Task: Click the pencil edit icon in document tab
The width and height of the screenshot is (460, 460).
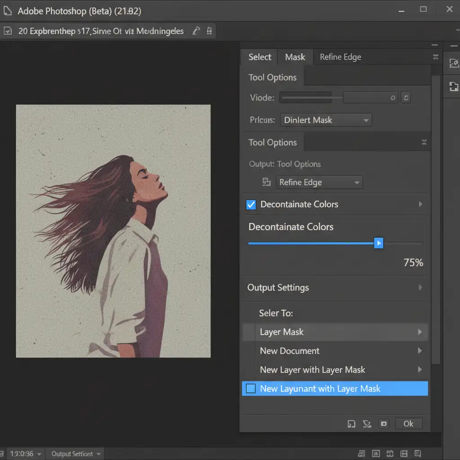Action: pyautogui.click(x=195, y=31)
